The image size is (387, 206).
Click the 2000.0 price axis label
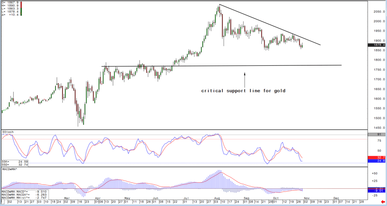click(379, 21)
